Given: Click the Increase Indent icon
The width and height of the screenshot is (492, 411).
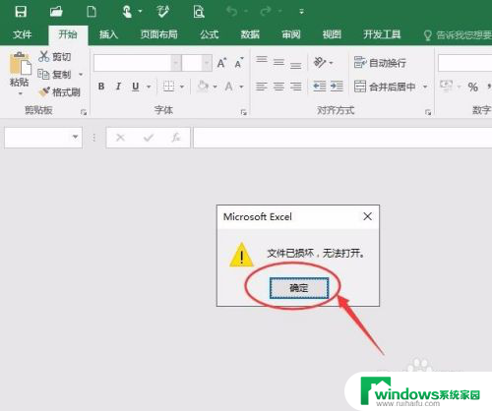Looking at the screenshot, I should [337, 87].
